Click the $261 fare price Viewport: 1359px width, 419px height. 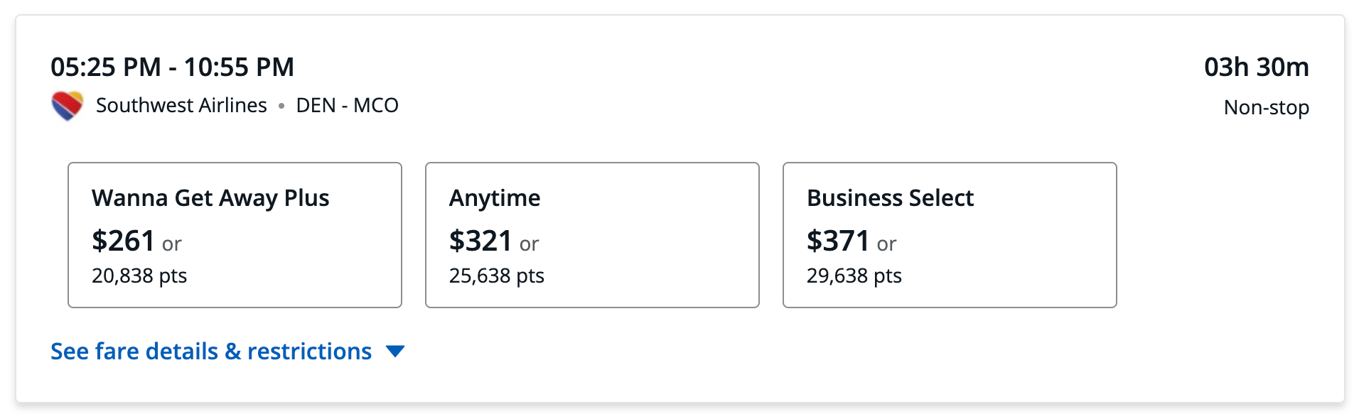(x=123, y=241)
